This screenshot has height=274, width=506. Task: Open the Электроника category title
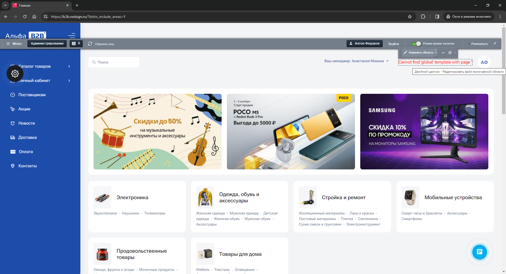click(132, 197)
